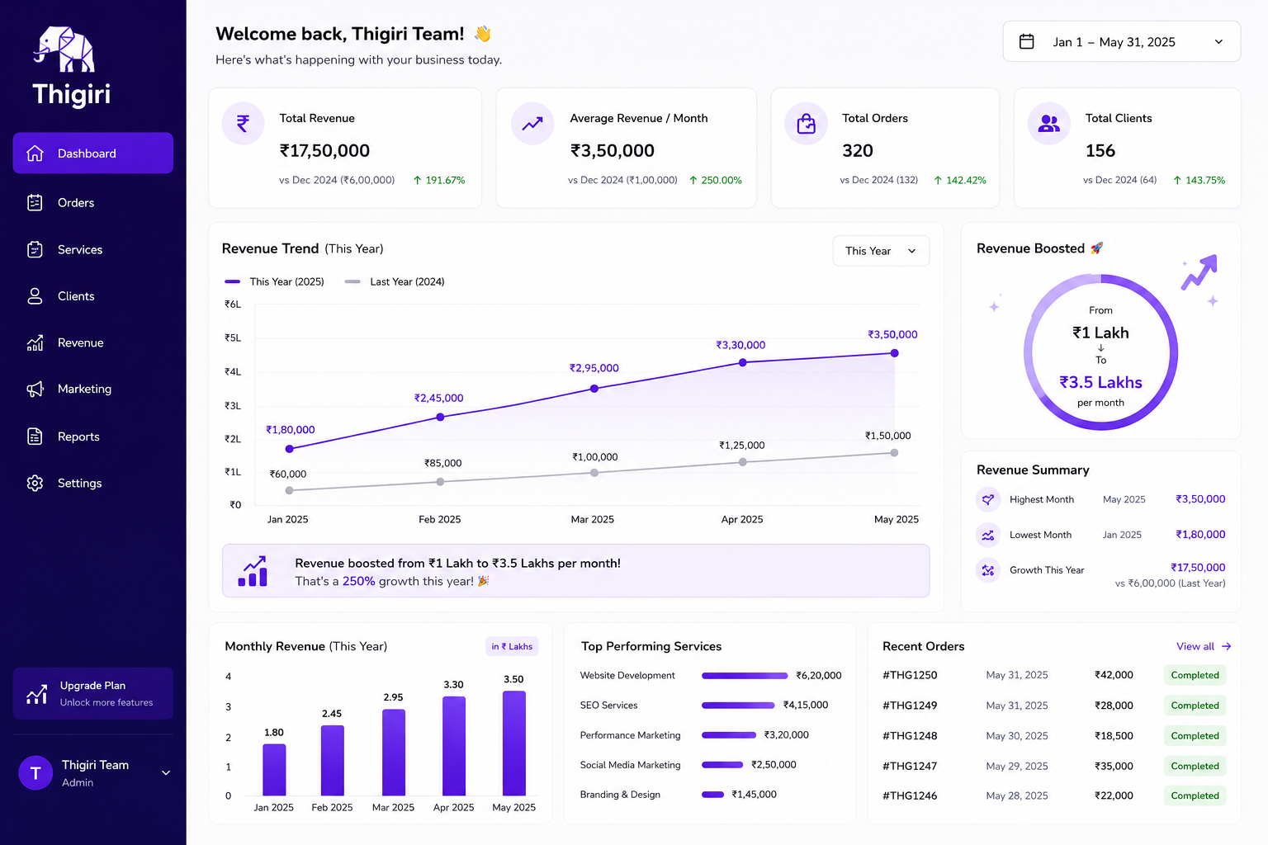Viewport: 1268px width, 845px height.
Task: Click the May 2025 bar labeled 3.50
Action: (x=514, y=744)
